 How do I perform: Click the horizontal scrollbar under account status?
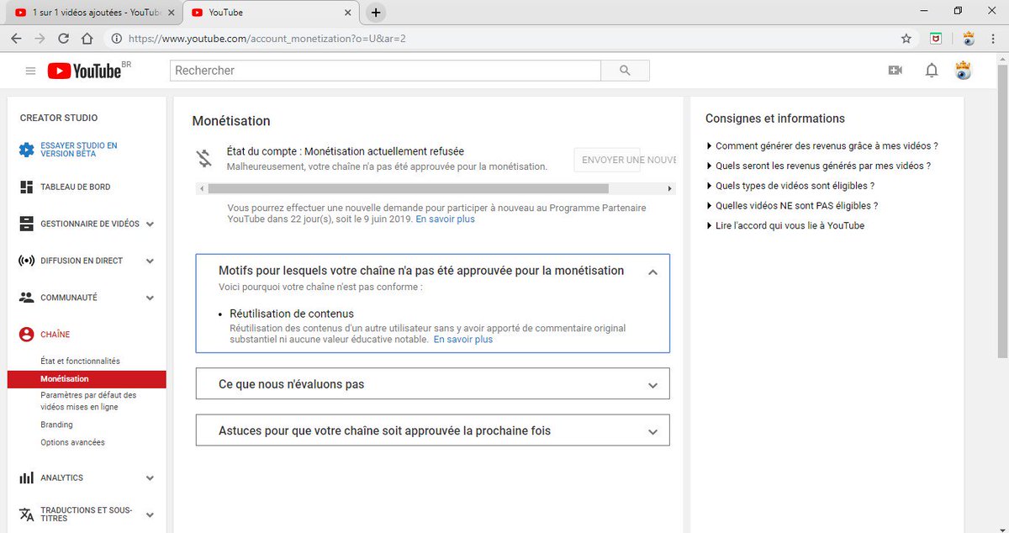407,188
